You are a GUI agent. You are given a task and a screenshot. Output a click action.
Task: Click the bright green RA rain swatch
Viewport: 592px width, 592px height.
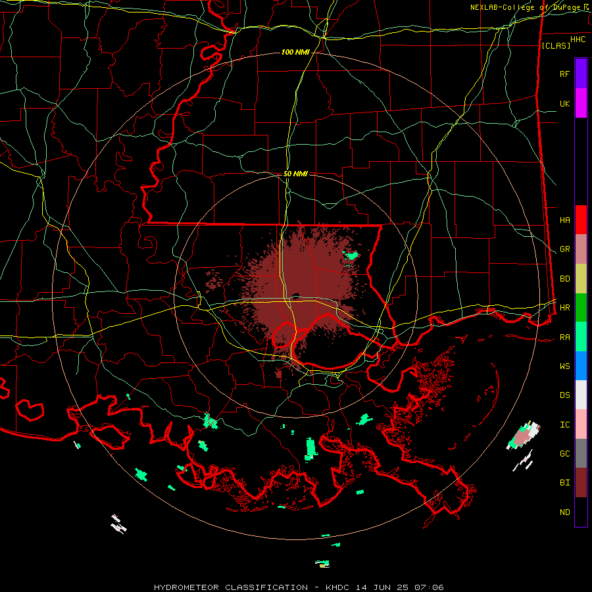click(581, 337)
